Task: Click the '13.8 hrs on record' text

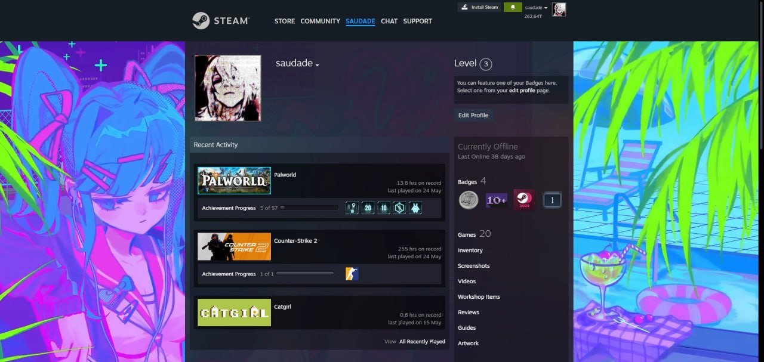Action: tap(419, 183)
